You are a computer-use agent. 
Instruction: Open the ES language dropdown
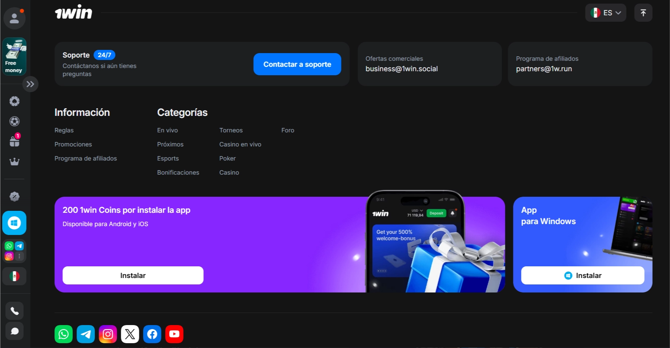tap(606, 13)
